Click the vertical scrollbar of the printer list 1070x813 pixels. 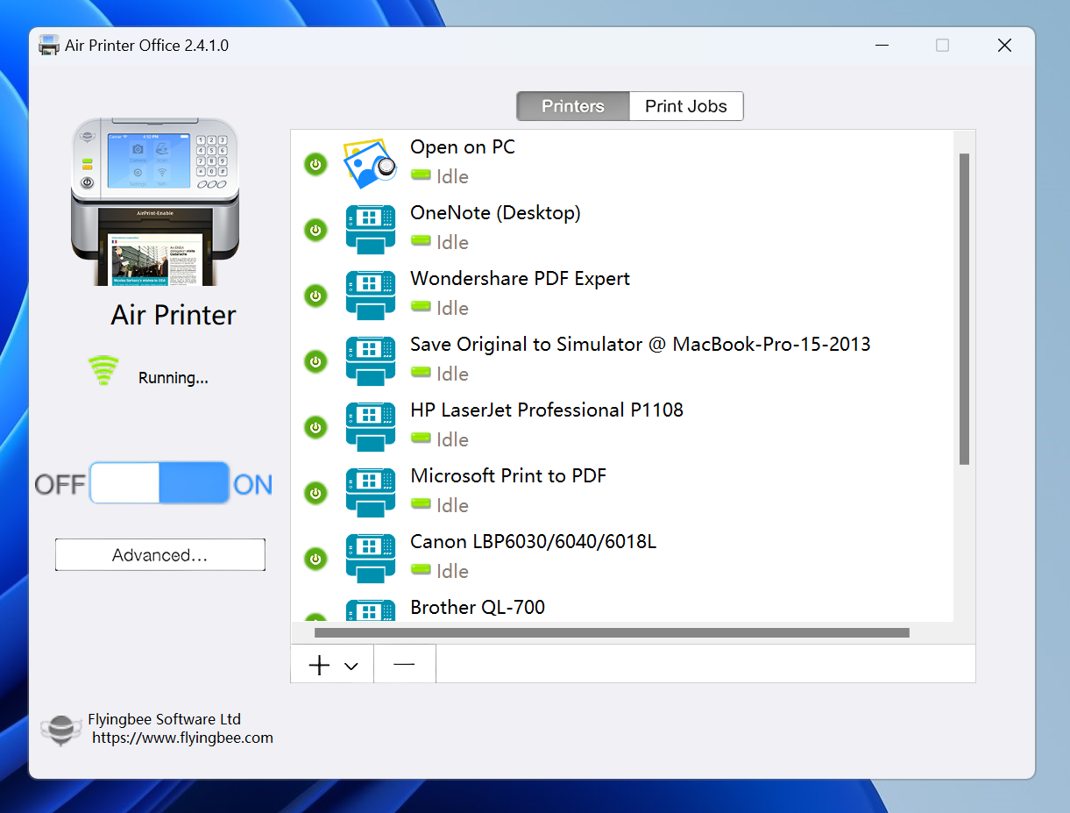pos(964,309)
